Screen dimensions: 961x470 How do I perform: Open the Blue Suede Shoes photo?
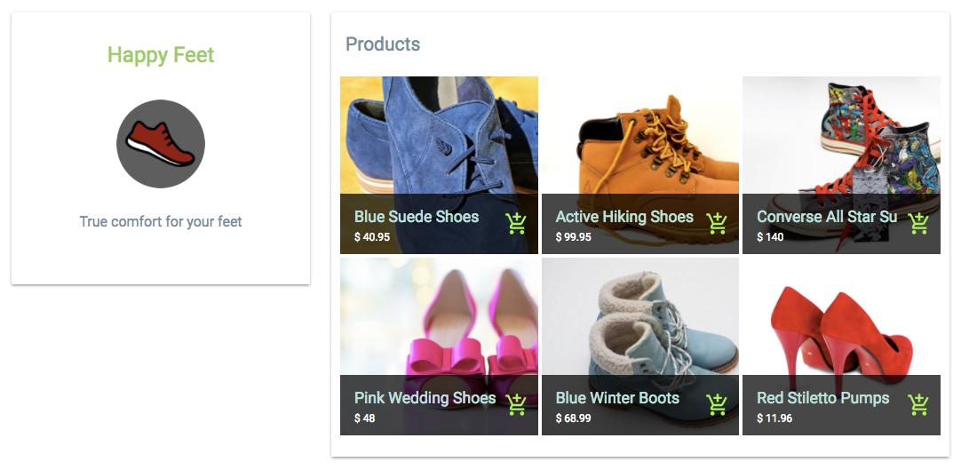(x=439, y=133)
